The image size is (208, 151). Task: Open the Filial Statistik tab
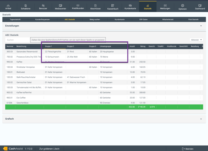193,19
